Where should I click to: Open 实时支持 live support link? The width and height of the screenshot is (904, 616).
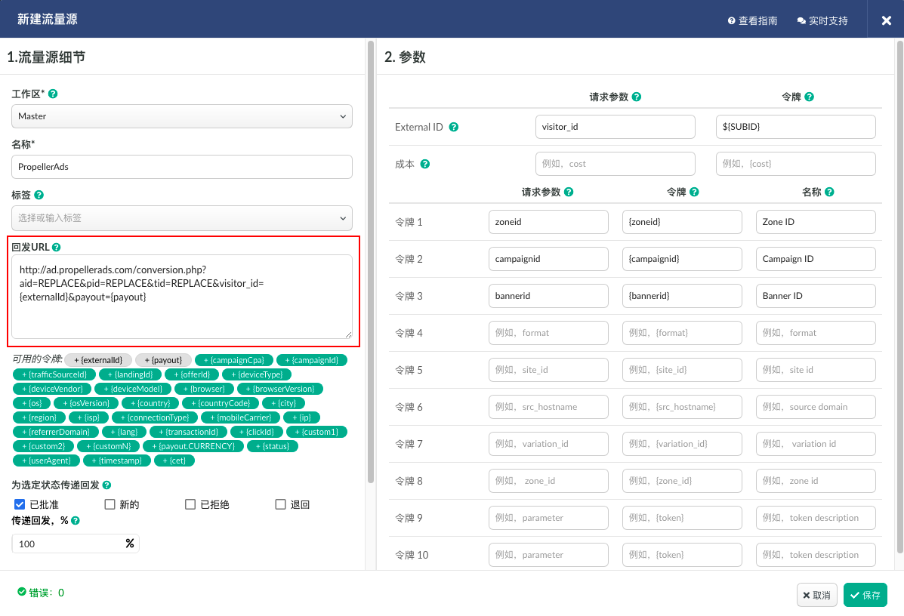(822, 20)
